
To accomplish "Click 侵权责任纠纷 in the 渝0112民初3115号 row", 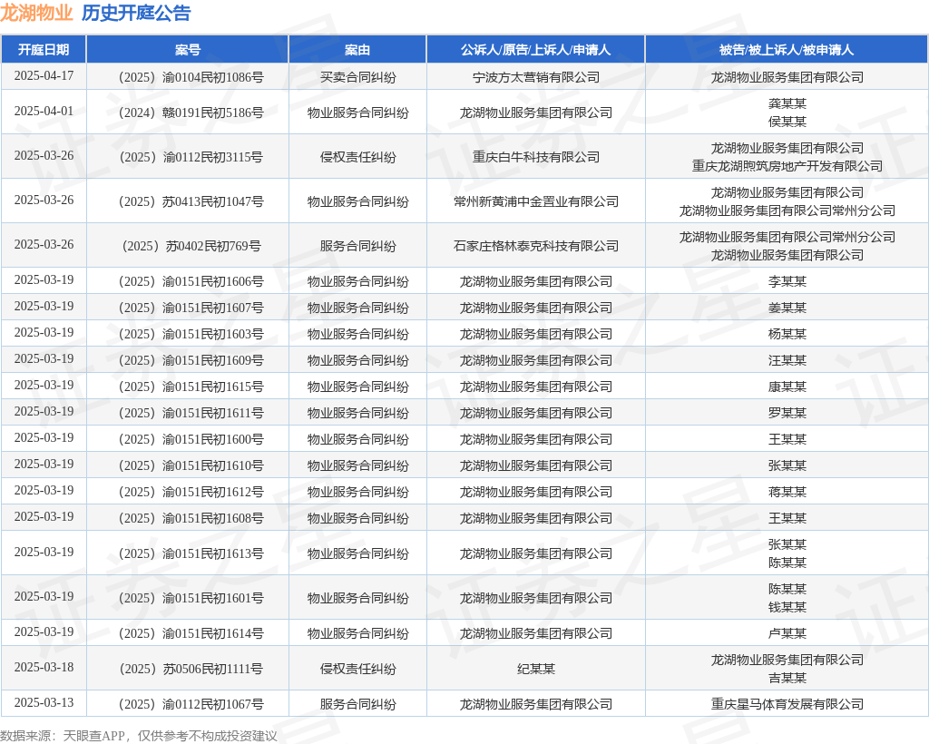I will (357, 157).
